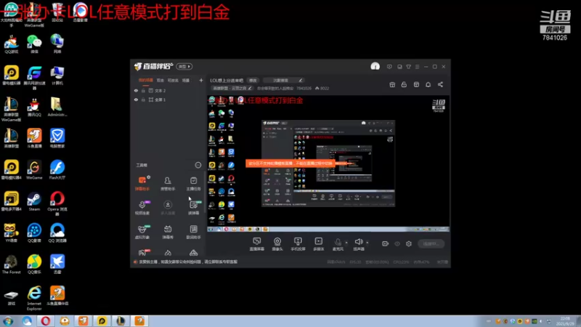Open toolbox more-options circle icon
Screen dimensions: 581x327
click(198, 165)
